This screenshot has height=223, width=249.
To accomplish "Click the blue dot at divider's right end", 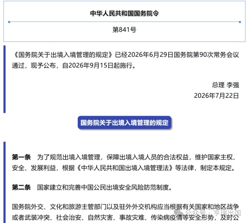I will [240, 22].
